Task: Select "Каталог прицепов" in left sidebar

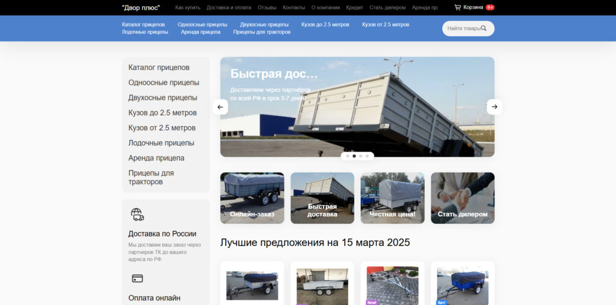Action: coord(159,67)
